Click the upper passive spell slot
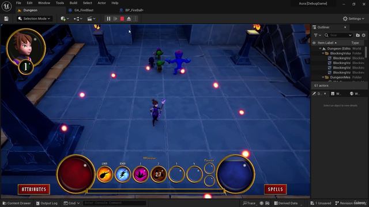The height and width of the screenshot is (207, 369). 209,168
